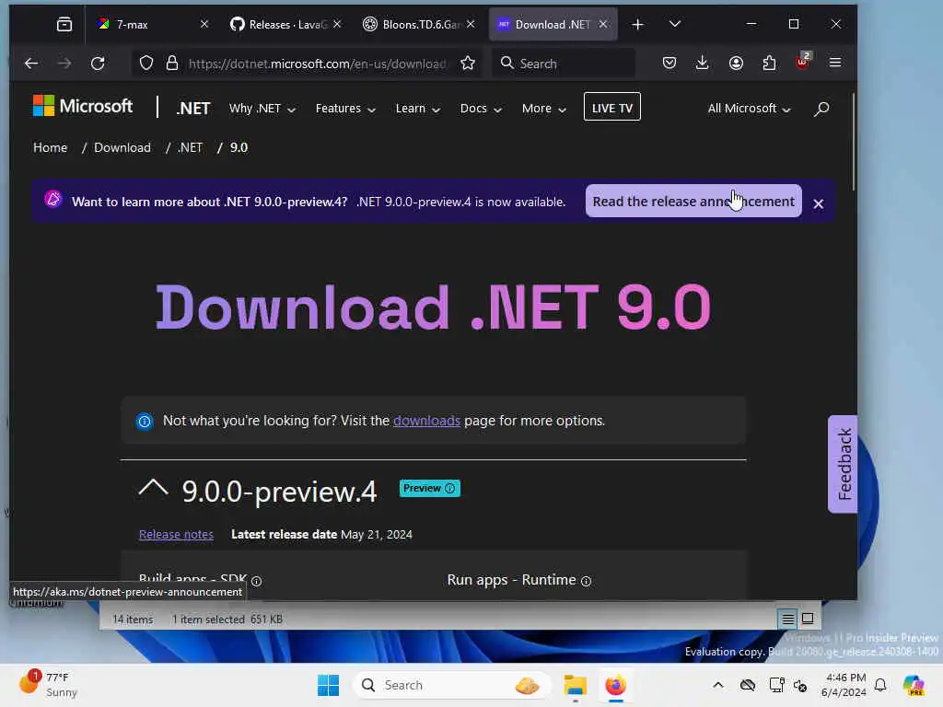Click the Windows taskbar Search box
Screen dimensions: 943x707
pyautogui.click(x=452, y=685)
